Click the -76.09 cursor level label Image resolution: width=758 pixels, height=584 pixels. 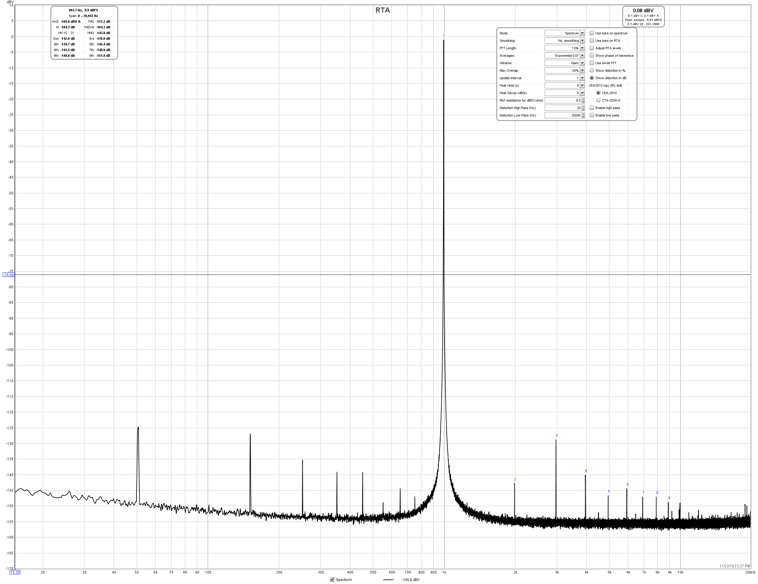[x=8, y=275]
